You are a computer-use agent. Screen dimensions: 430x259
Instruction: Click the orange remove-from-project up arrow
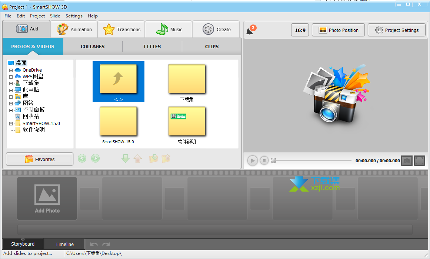click(x=138, y=158)
